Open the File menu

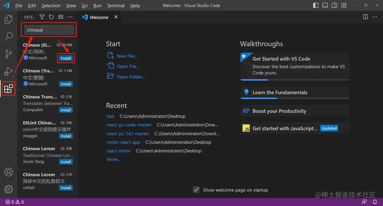pos(19,5)
